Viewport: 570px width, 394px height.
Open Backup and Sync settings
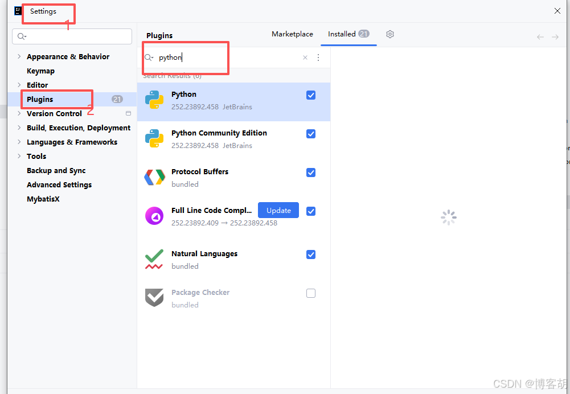pos(56,170)
